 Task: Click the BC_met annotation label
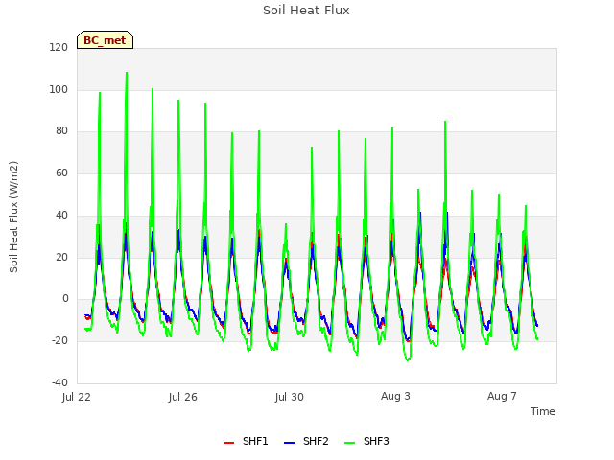click(105, 40)
